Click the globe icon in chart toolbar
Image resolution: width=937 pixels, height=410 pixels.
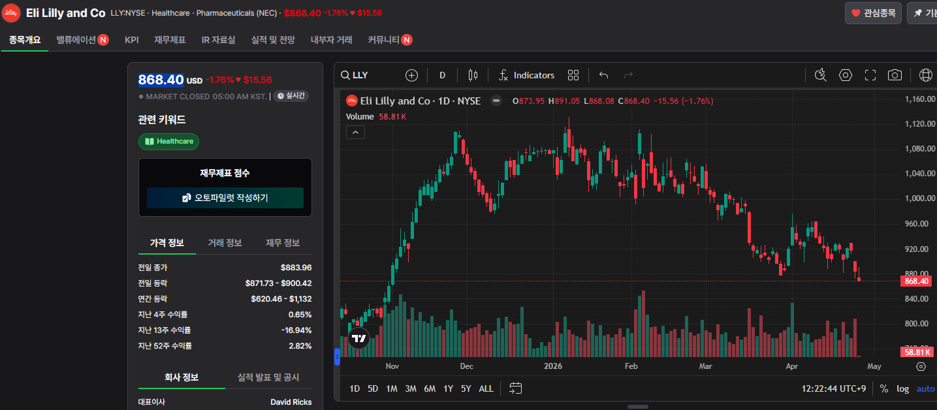925,75
